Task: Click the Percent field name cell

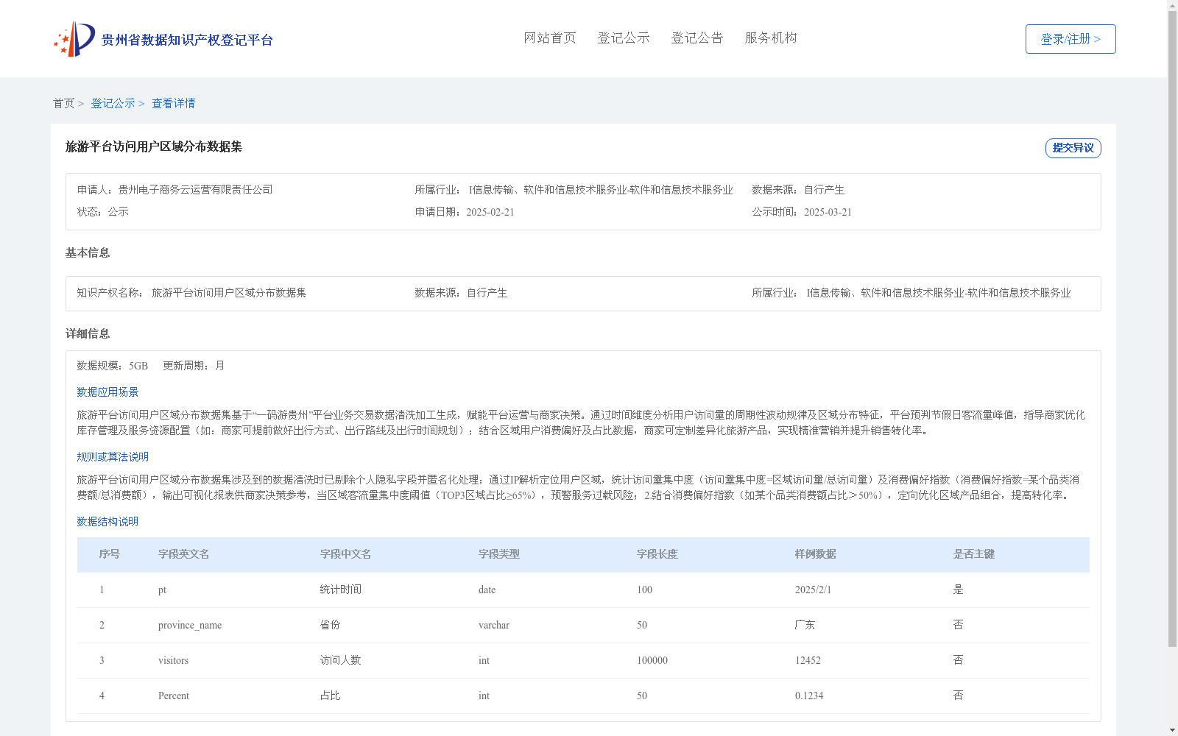Action: coord(174,696)
